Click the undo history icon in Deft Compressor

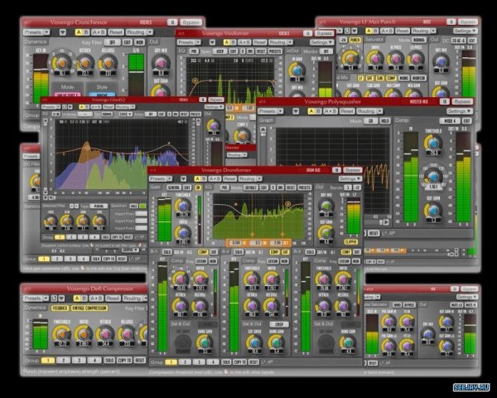click(54, 298)
